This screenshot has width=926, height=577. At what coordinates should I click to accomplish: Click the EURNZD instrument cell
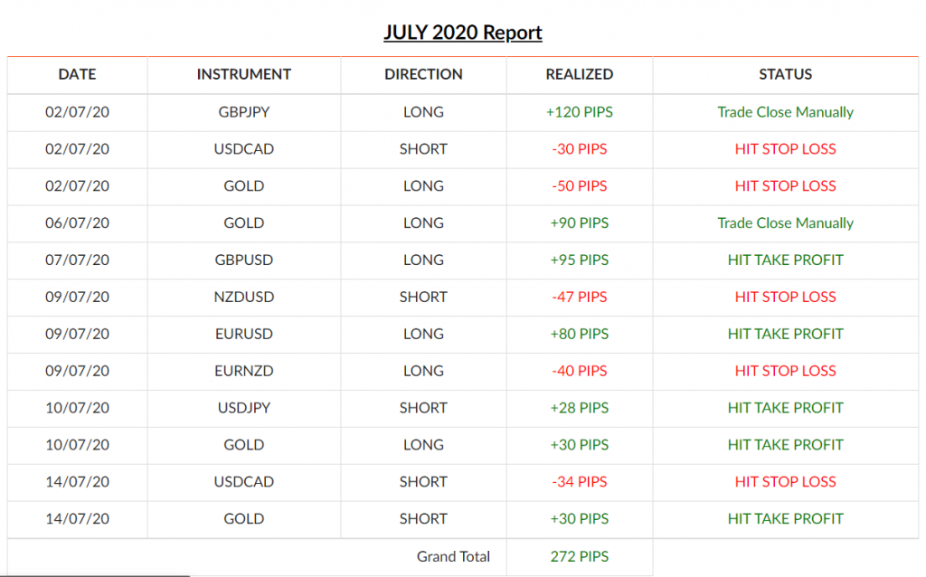click(x=244, y=371)
